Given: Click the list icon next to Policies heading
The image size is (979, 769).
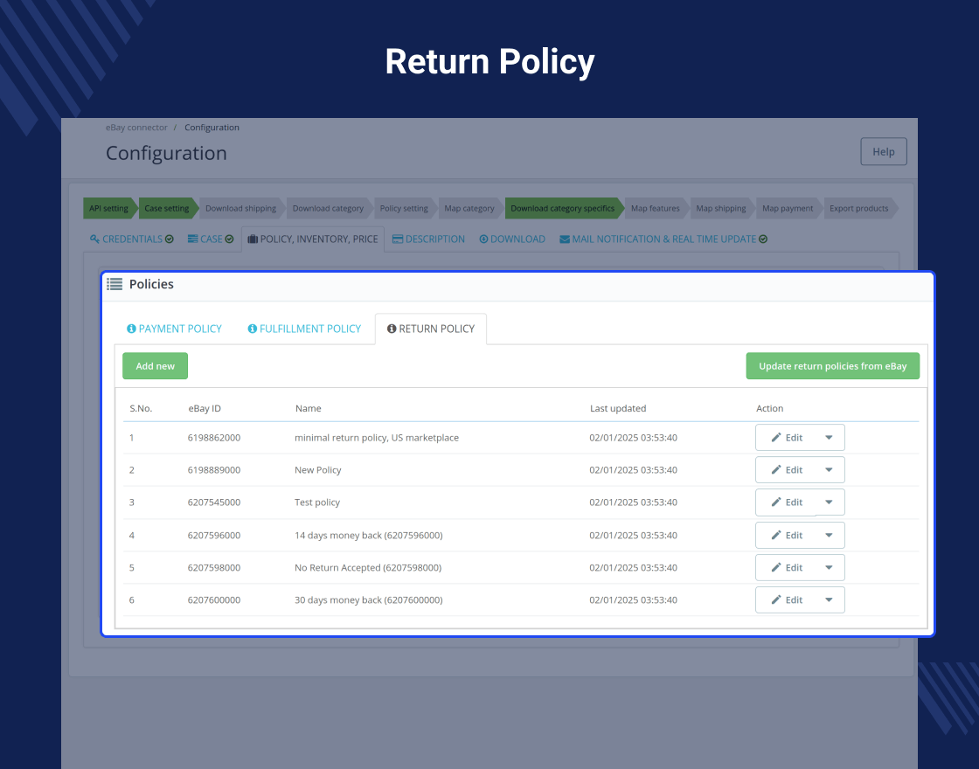Looking at the screenshot, I should (115, 284).
